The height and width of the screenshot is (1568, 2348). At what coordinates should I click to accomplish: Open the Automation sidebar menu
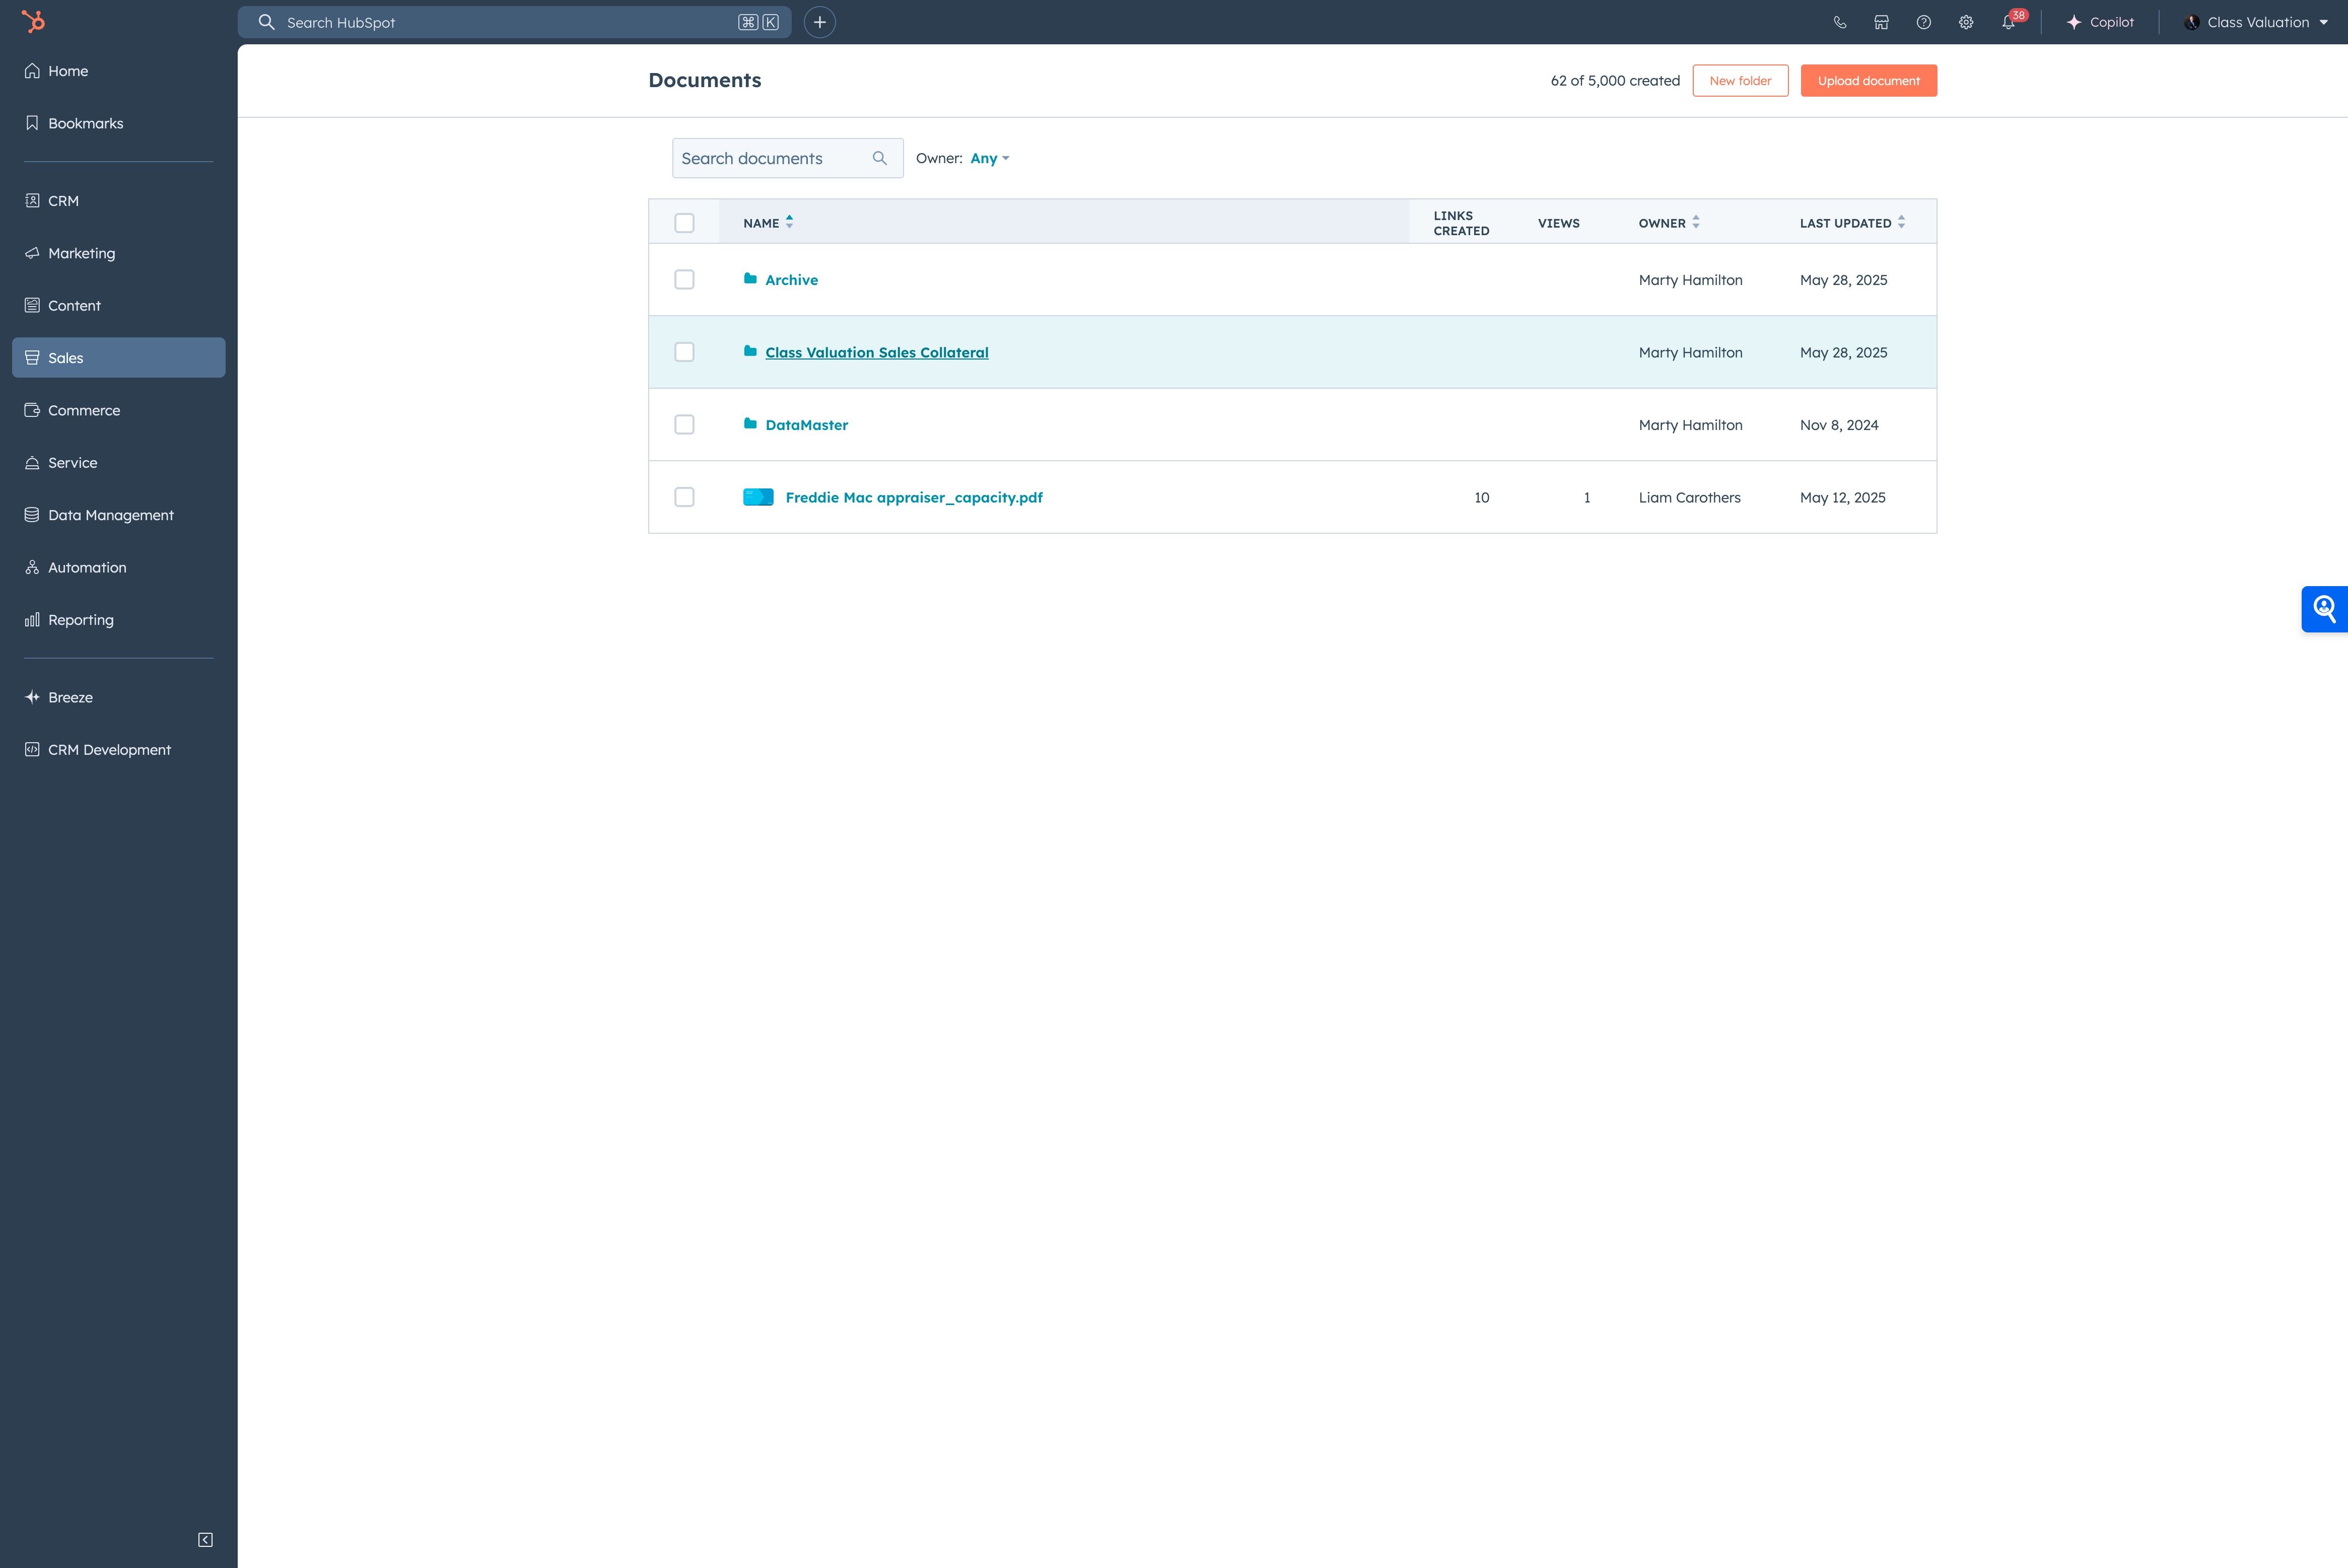pyautogui.click(x=87, y=567)
